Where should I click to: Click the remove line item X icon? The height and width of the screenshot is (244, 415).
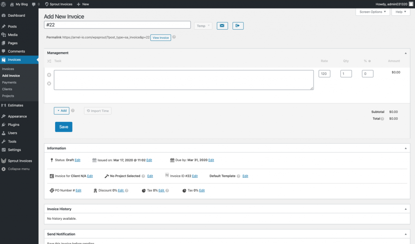(49, 83)
